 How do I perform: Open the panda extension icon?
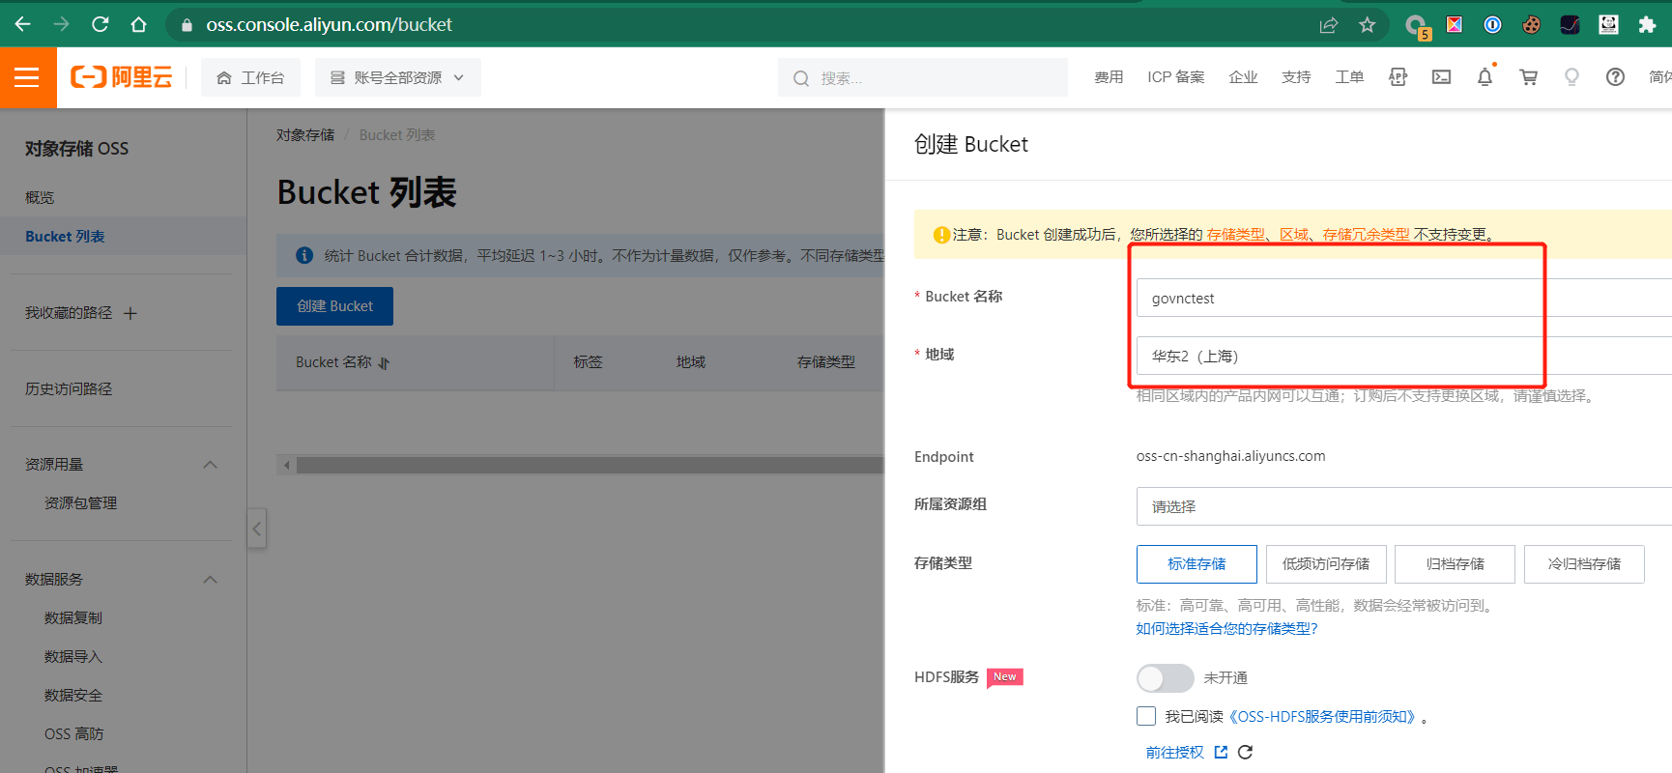click(x=1608, y=25)
